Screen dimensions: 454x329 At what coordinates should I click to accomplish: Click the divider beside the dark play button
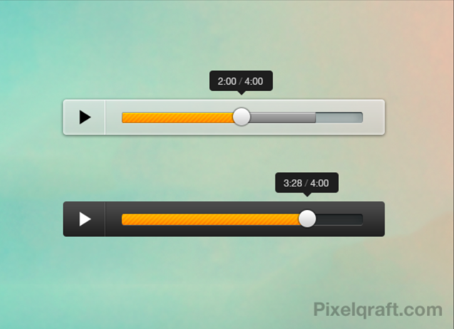[x=105, y=219]
